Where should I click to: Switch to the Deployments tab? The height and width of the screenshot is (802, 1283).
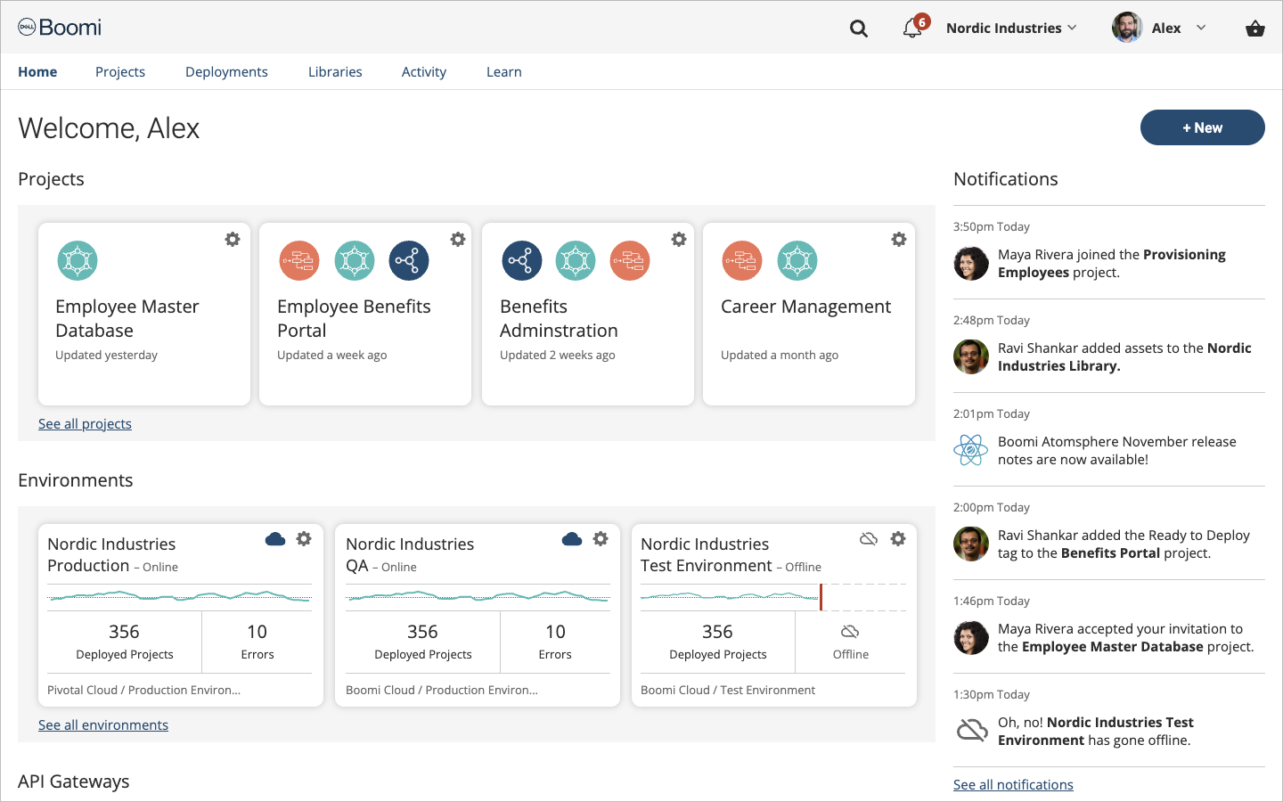click(x=226, y=72)
